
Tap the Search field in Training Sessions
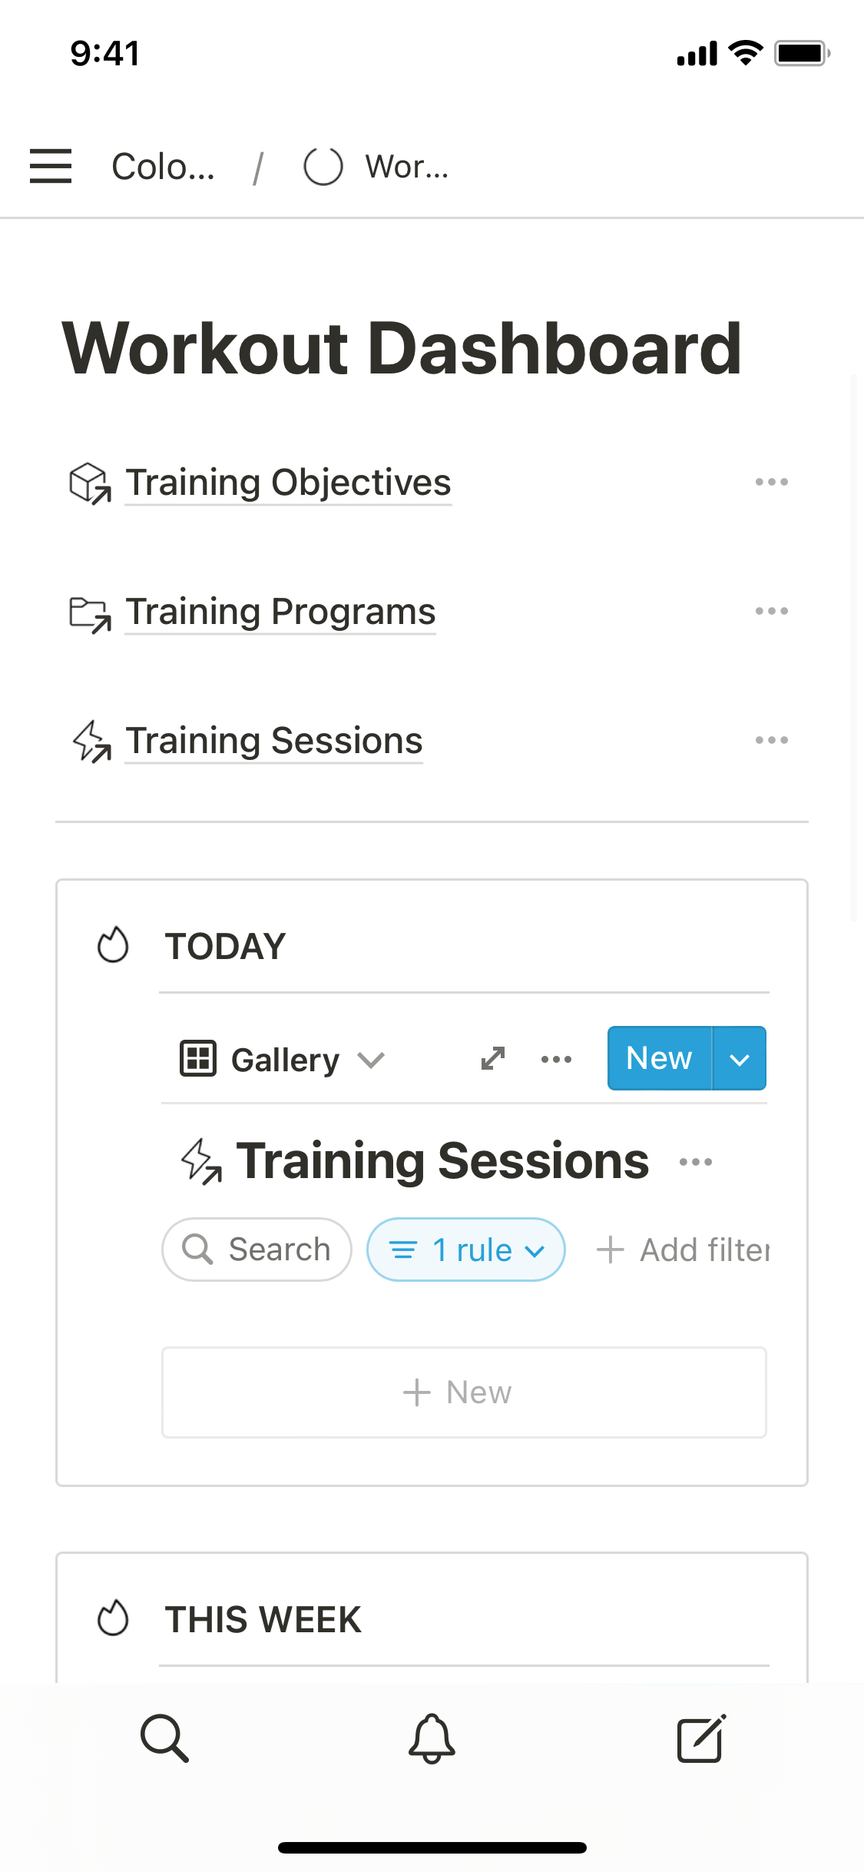tap(257, 1250)
